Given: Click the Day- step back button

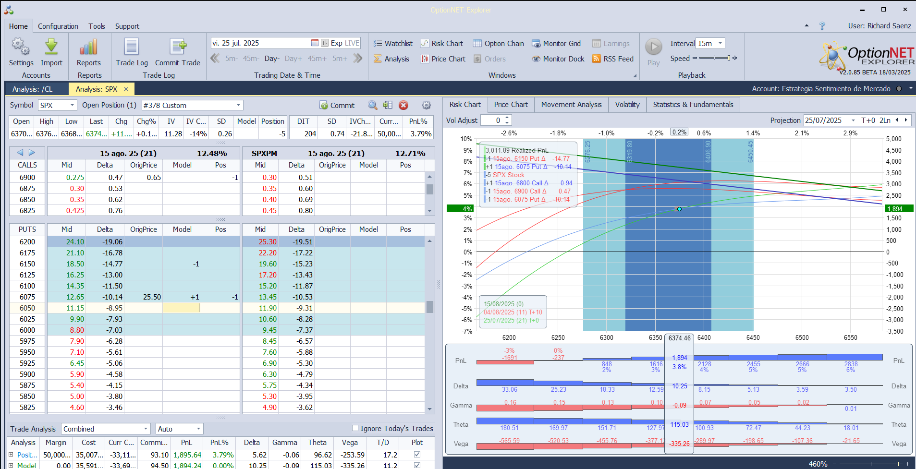Looking at the screenshot, I should pos(272,59).
